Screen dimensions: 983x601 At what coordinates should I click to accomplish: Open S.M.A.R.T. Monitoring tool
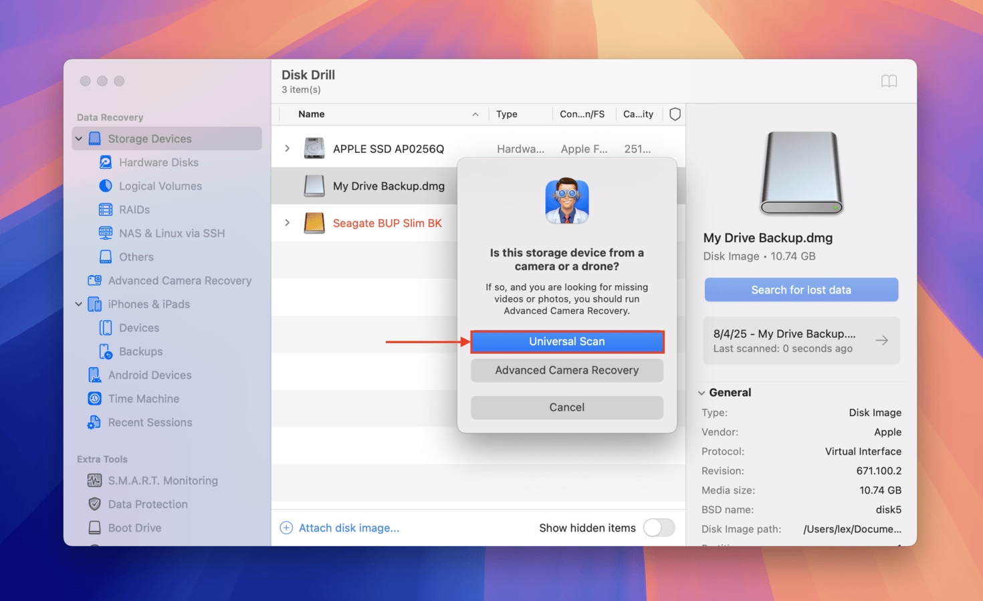tap(163, 480)
